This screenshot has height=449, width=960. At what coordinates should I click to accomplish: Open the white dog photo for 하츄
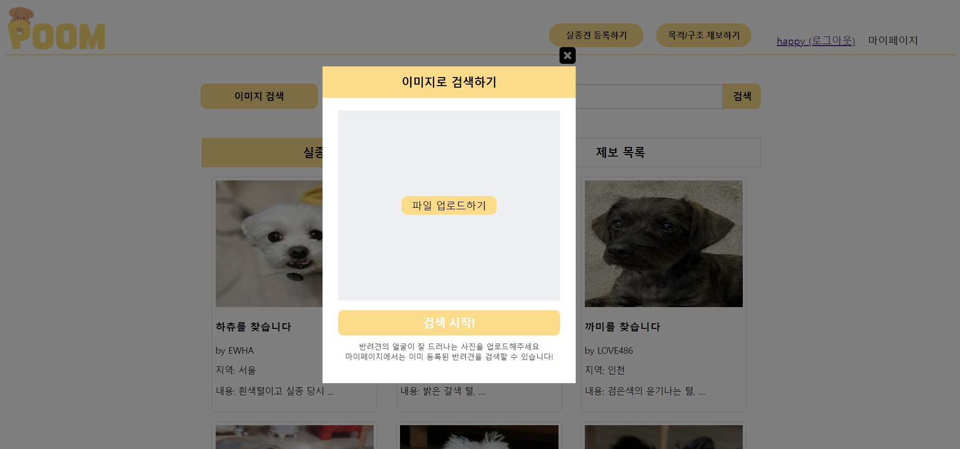(269, 244)
